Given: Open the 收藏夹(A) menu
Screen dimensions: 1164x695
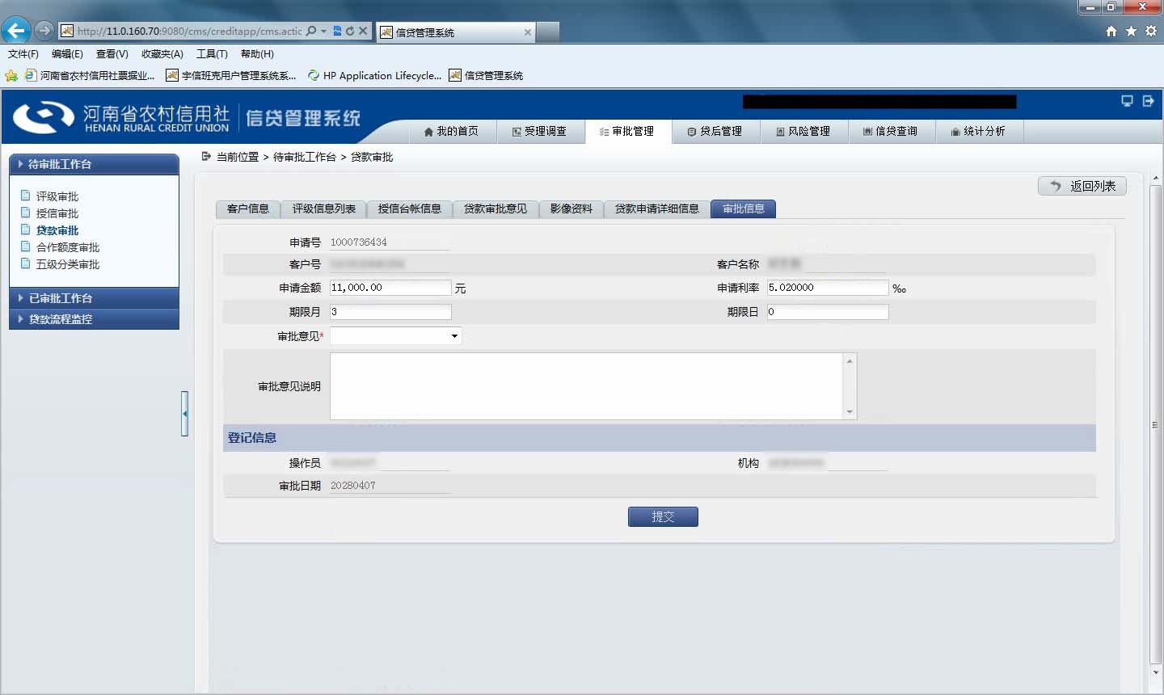Looking at the screenshot, I should tap(162, 54).
